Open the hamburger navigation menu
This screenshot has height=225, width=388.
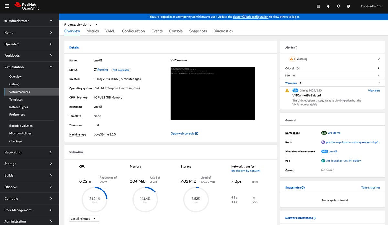click(x=7, y=6)
